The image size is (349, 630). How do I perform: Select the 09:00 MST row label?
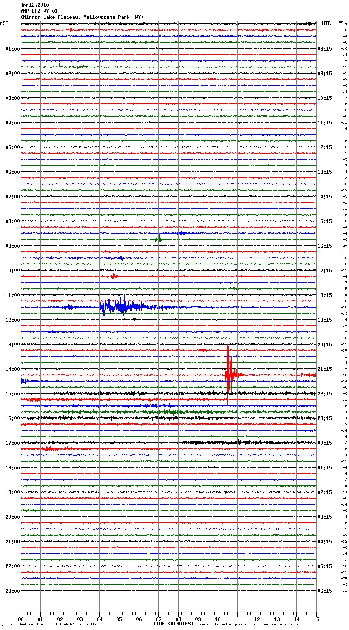(13, 246)
